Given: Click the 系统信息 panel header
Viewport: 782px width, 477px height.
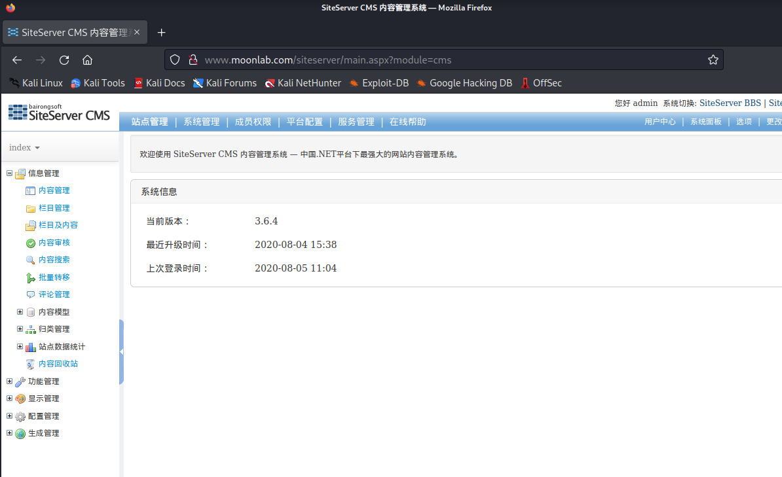Looking at the screenshot, I should [x=456, y=192].
